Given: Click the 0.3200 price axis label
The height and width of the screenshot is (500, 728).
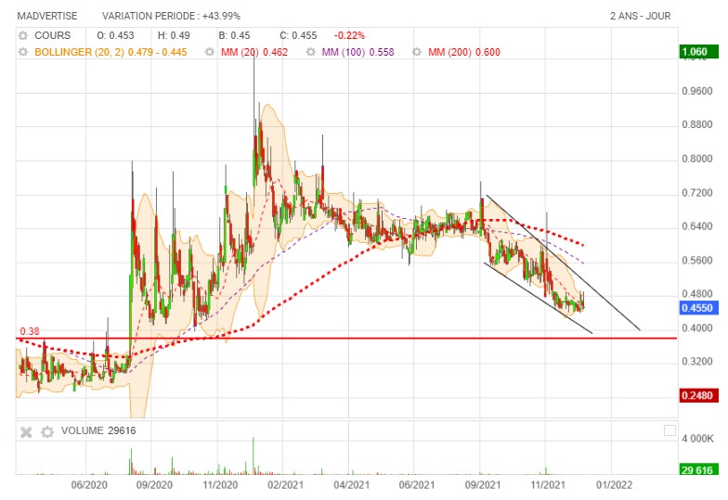Looking at the screenshot, I should (x=696, y=362).
